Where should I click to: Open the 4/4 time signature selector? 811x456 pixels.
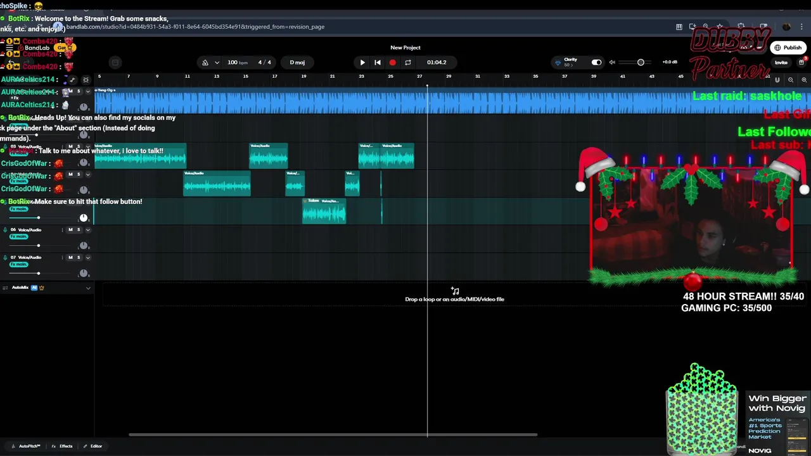264,62
